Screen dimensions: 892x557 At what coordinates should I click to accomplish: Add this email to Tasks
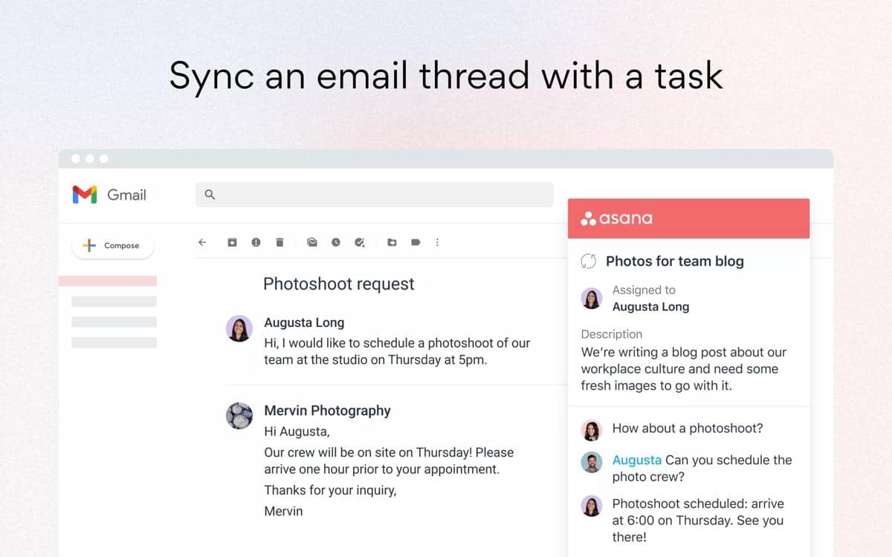359,242
